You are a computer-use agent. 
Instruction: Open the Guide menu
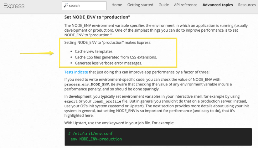[164, 5]
